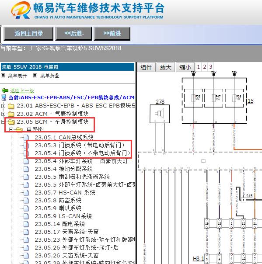The width and height of the screenshot is (262, 264).
Task: Click the 返回上一级 link
Action: coord(22,90)
